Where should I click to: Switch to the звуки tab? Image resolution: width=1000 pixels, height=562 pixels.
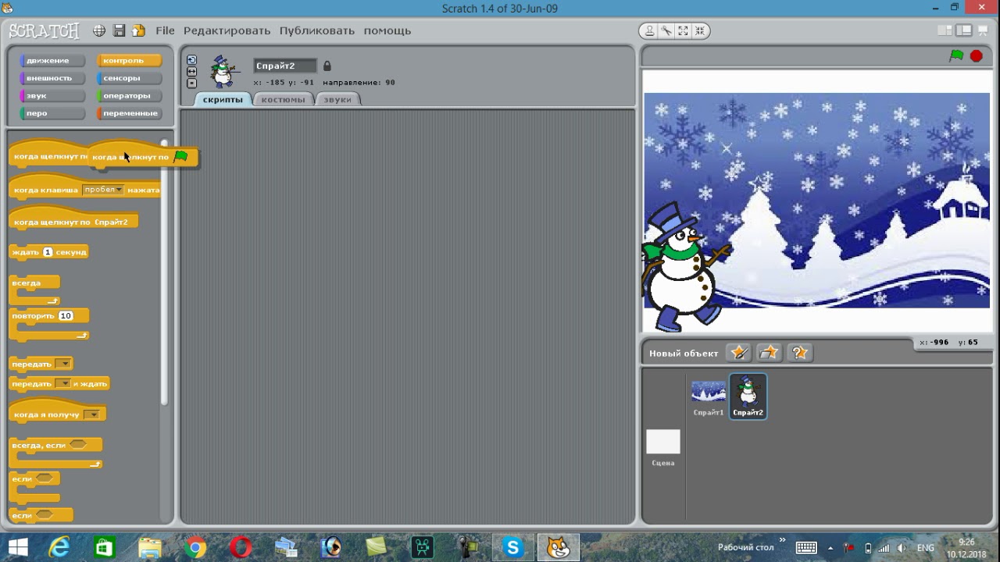pos(337,99)
